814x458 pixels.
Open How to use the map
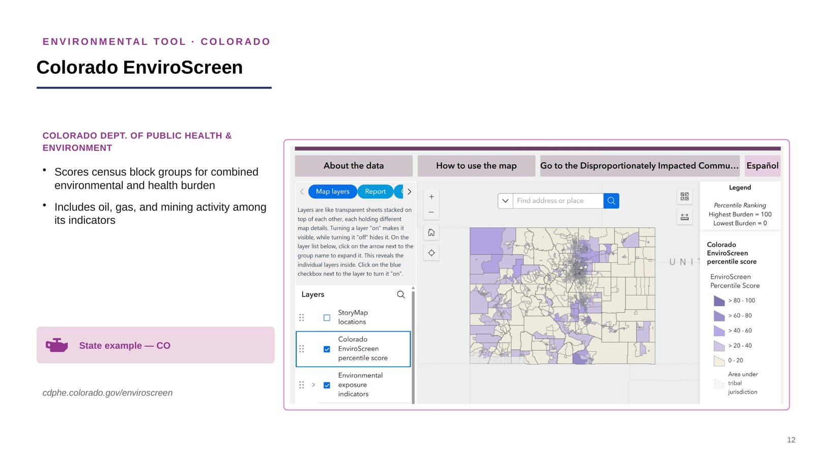(476, 166)
